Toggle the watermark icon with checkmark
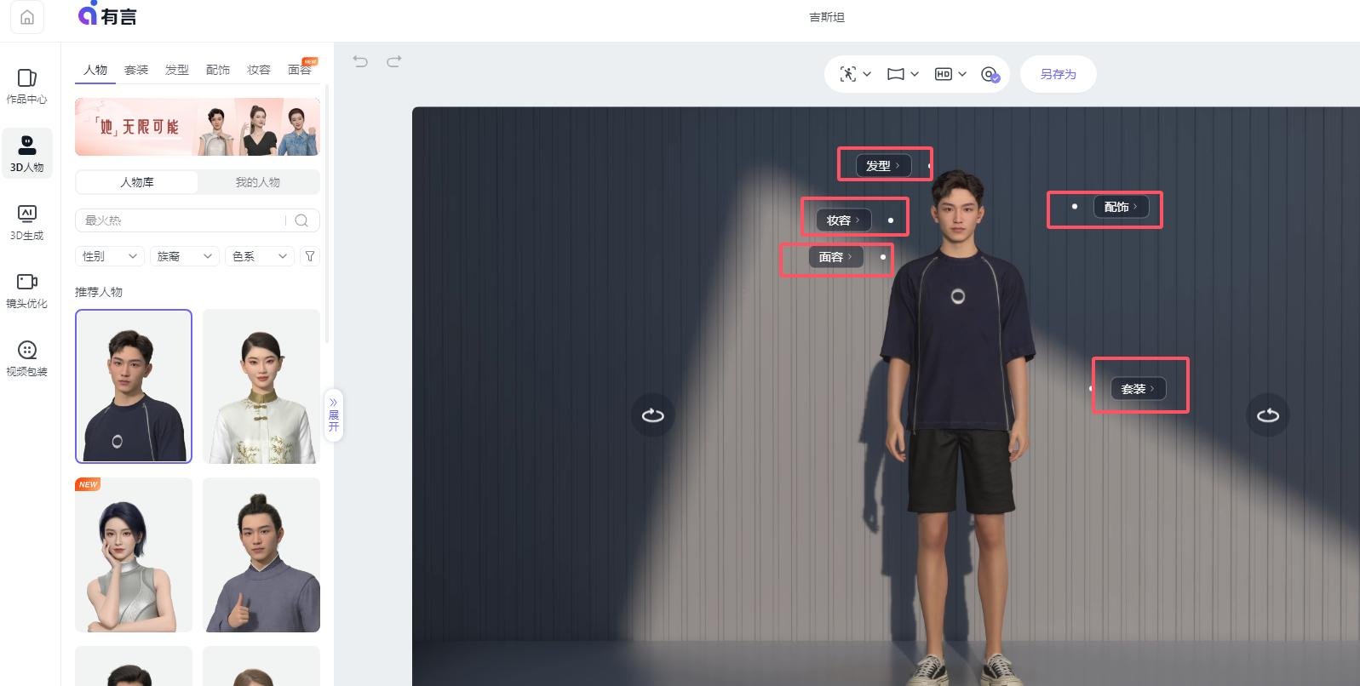The height and width of the screenshot is (686, 1360). pyautogui.click(x=990, y=75)
